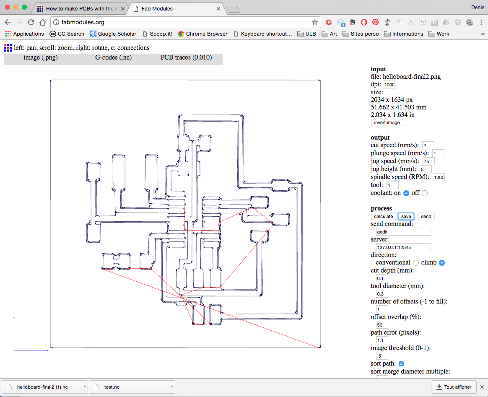Bookmark this page with the star icon
This screenshot has height=397, width=488.
coord(315,22)
